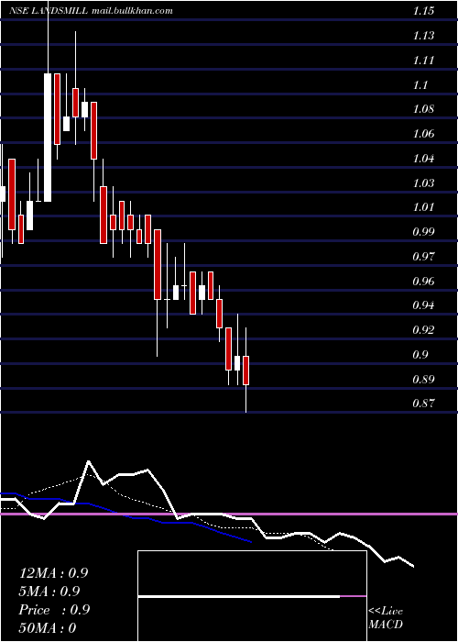The image size is (458, 642).
Task: Click the NSE LANDSMILL chart title
Action: pos(49,11)
